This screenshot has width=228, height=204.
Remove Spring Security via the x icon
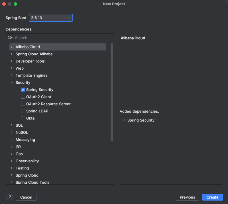(124, 120)
